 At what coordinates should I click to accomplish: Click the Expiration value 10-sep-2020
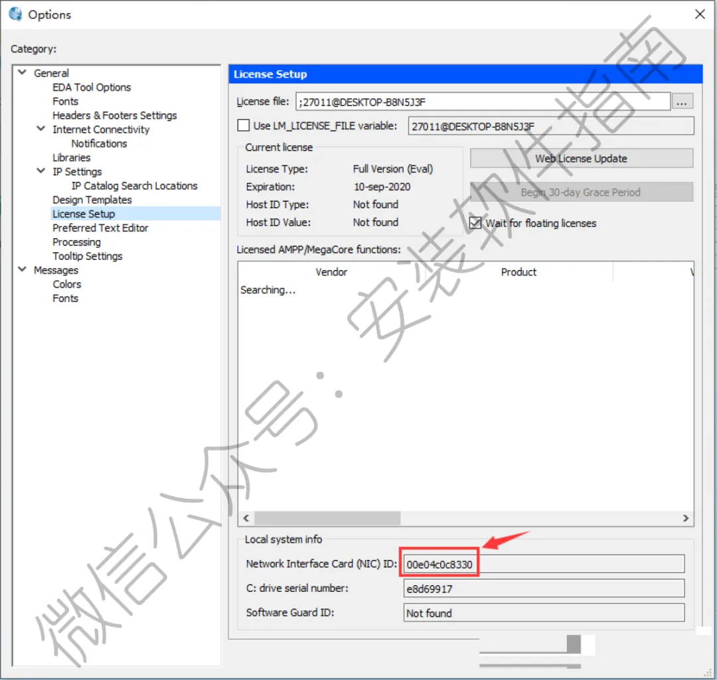[382, 187]
